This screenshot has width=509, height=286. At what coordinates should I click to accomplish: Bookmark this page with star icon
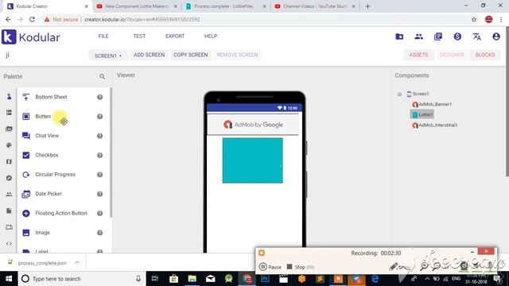(474, 19)
